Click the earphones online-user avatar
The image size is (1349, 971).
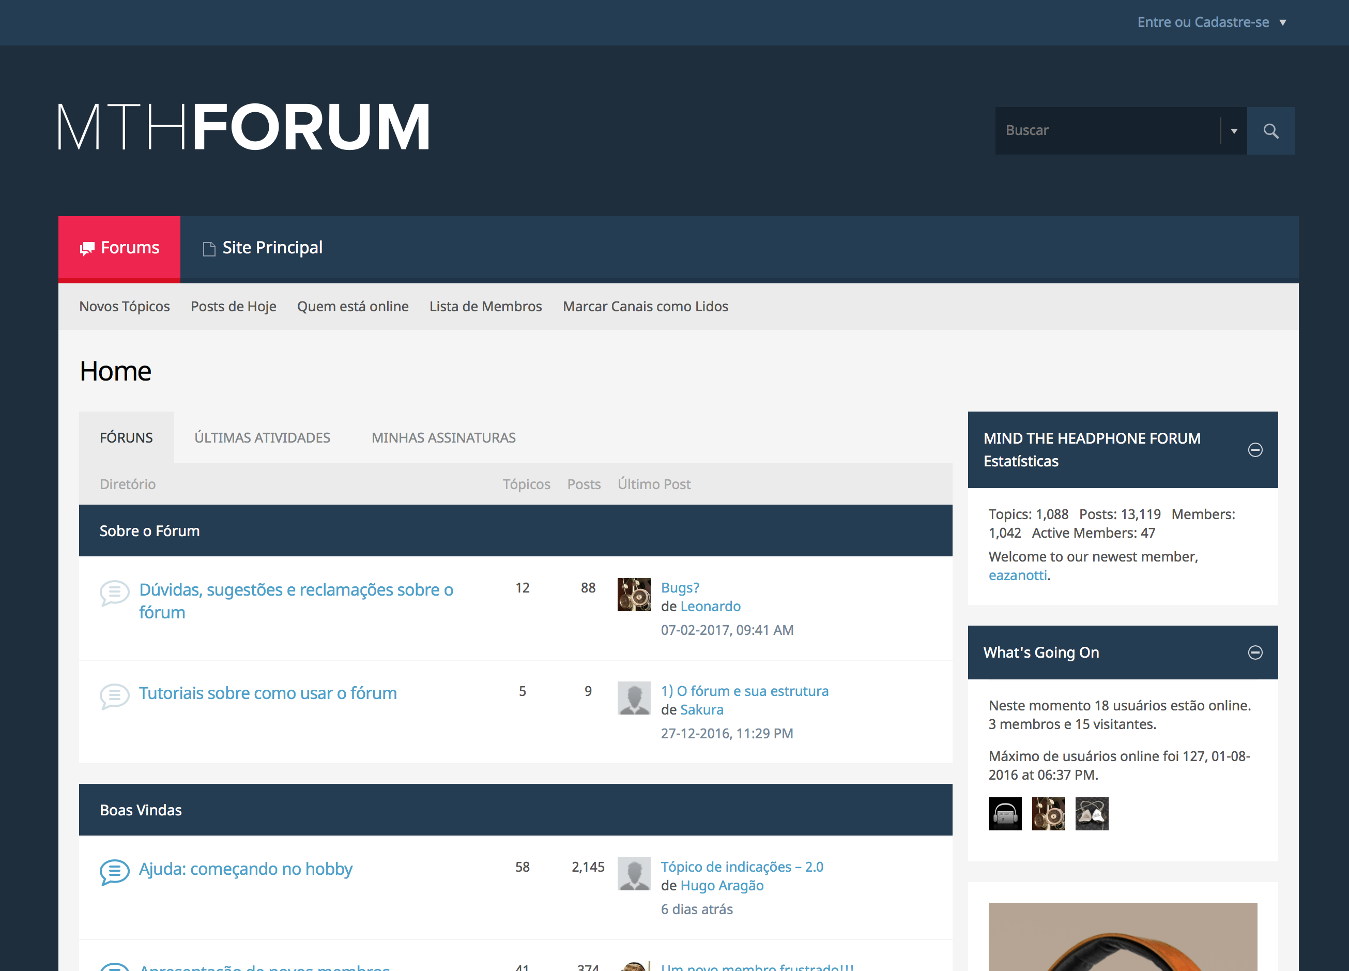pyautogui.click(x=1092, y=814)
